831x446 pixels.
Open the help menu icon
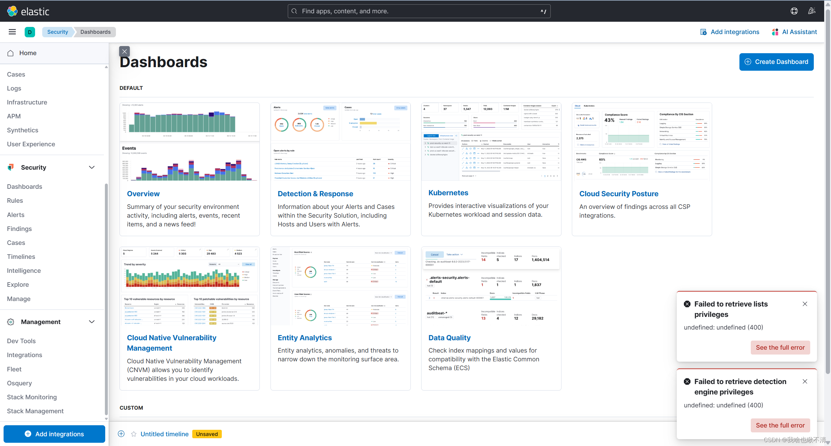point(794,11)
